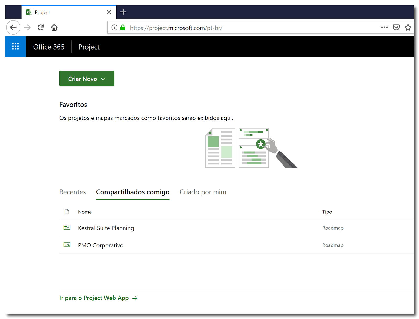Click the padlock security icon in address bar
The height and width of the screenshot is (319, 419).
click(x=122, y=27)
